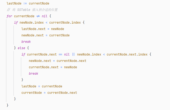
Task: Click newNode.next = currentNode.next line
Action: tap(57, 61)
